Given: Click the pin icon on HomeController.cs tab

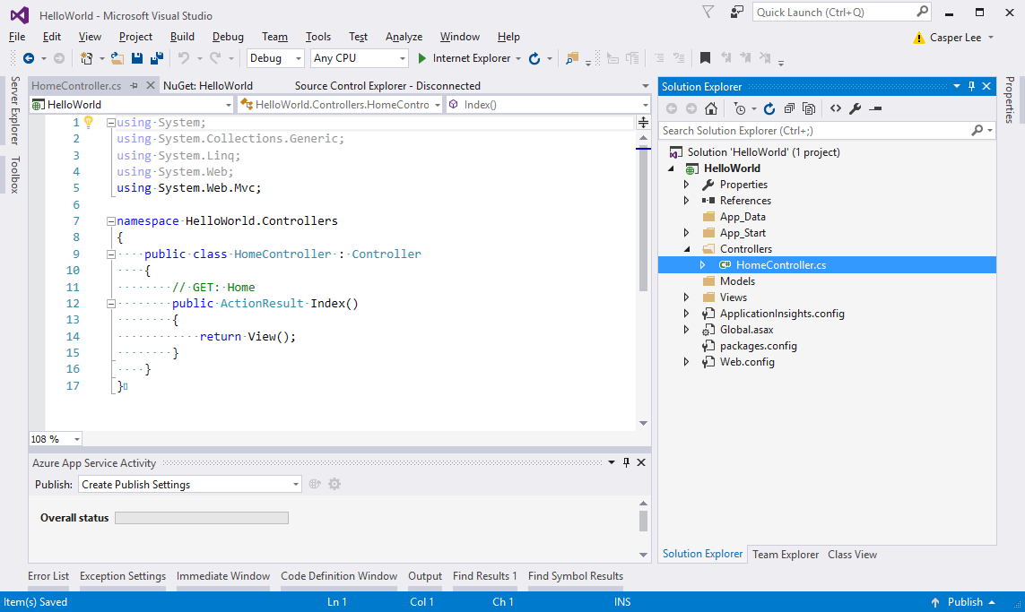Looking at the screenshot, I should coord(134,85).
